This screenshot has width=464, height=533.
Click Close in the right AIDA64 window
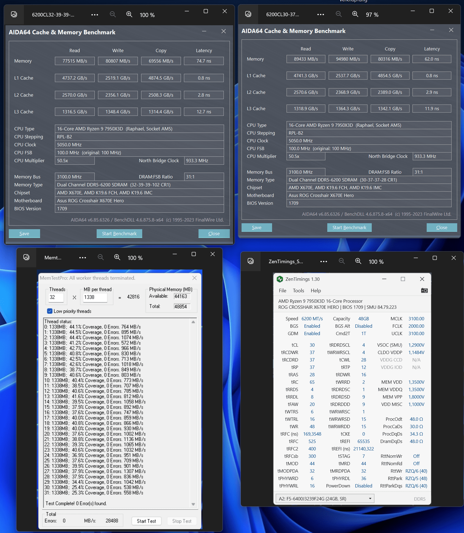[442, 228]
